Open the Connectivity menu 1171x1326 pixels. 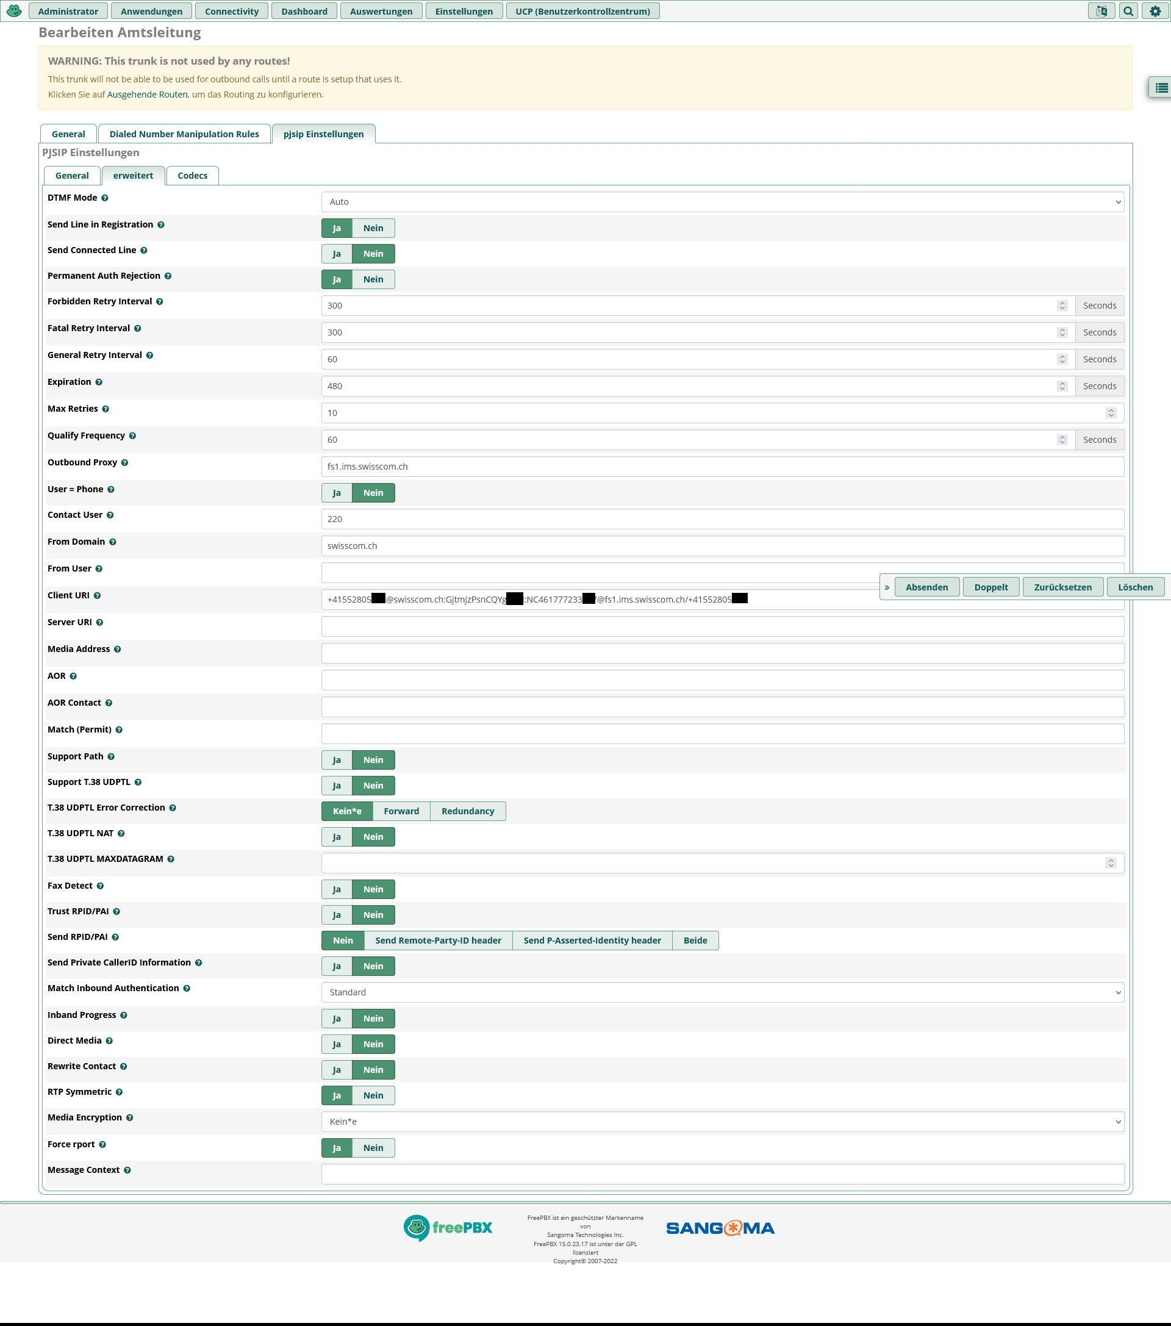click(x=232, y=11)
